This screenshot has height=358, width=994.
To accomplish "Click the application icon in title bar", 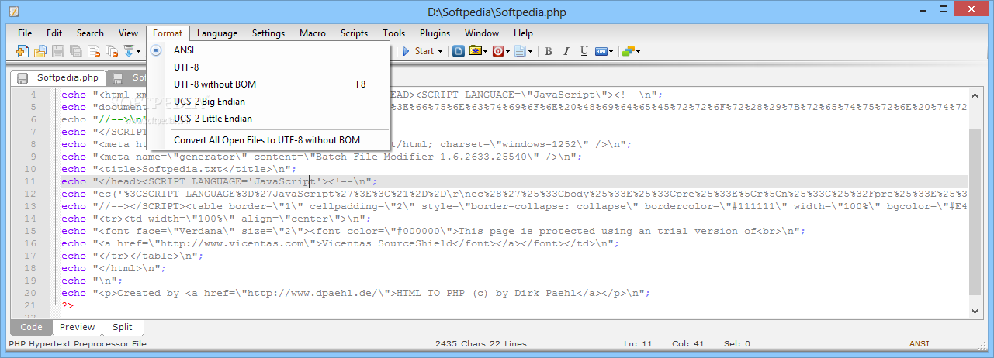I will (x=14, y=12).
